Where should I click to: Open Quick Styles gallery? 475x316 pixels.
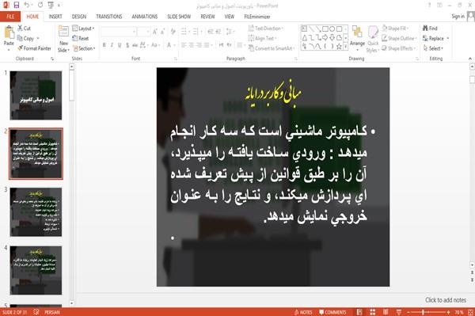373,40
